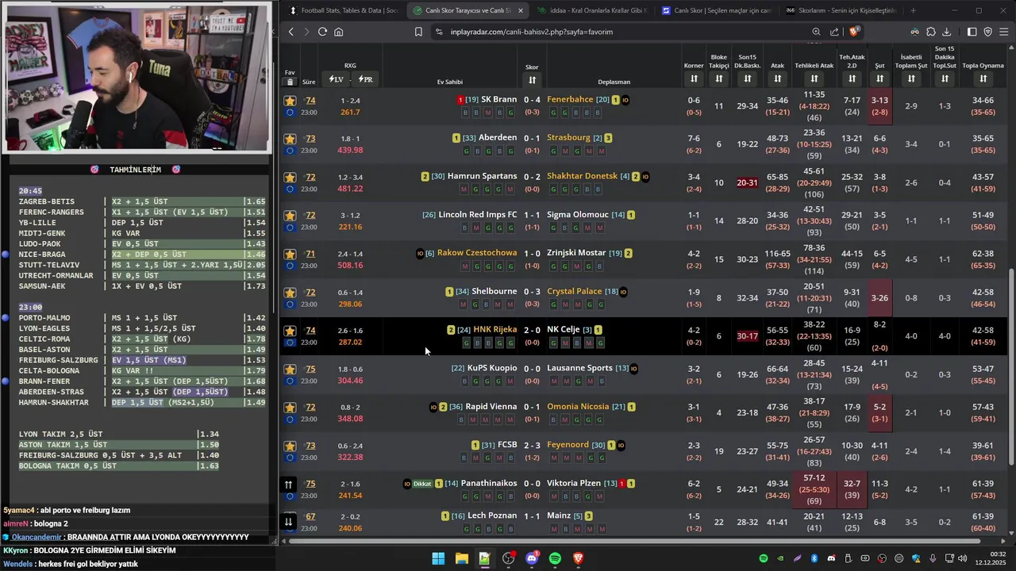The width and height of the screenshot is (1016, 571).
Task: Click the horizontal table scrollbar
Action: pos(635,541)
